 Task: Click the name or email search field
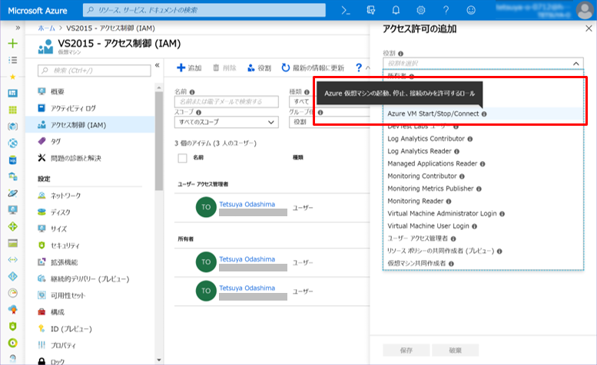tap(227, 102)
